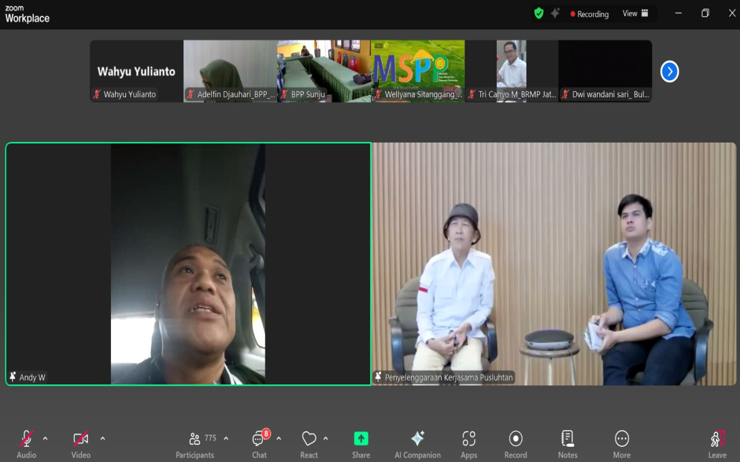Open the Notes icon
This screenshot has height=462, width=740.
click(x=568, y=444)
